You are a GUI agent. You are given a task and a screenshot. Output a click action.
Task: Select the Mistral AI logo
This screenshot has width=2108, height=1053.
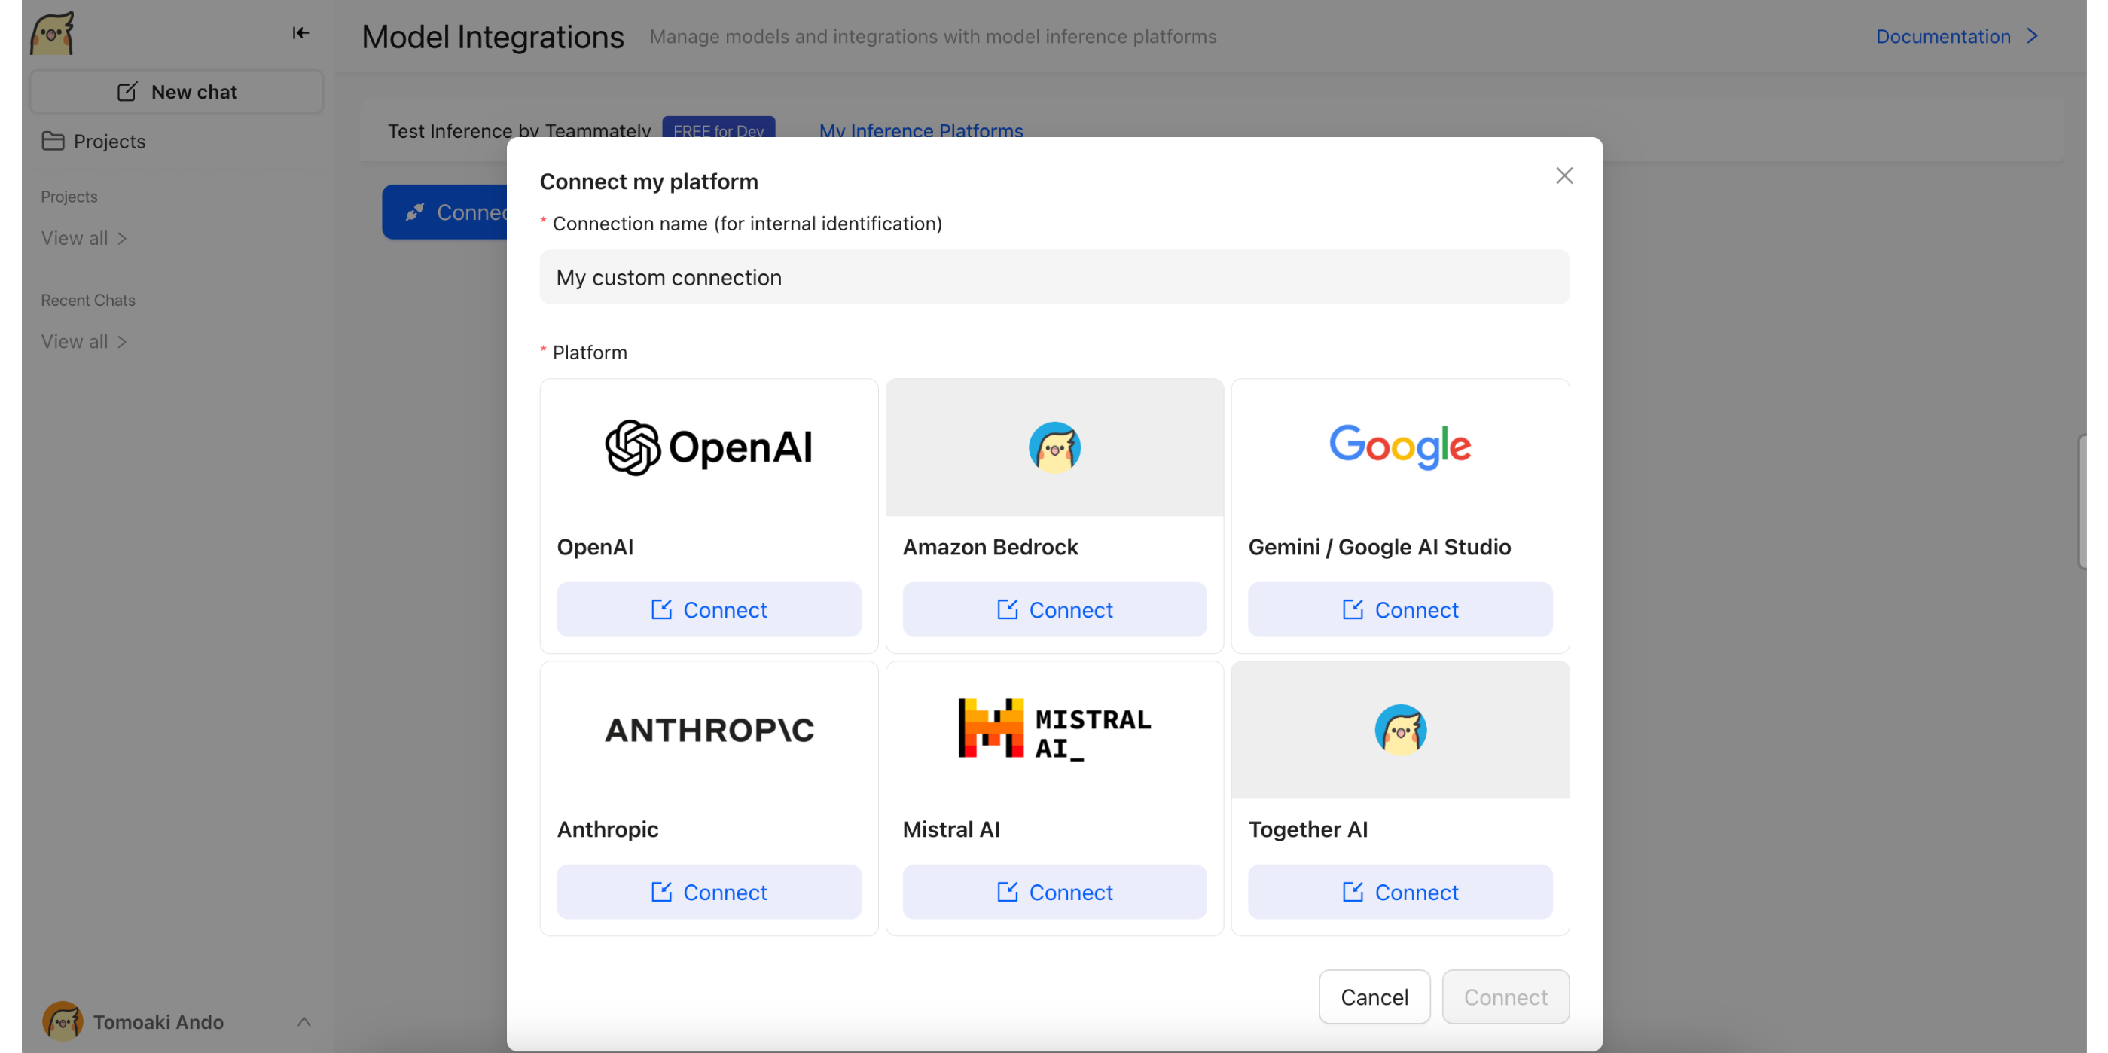click(1054, 730)
